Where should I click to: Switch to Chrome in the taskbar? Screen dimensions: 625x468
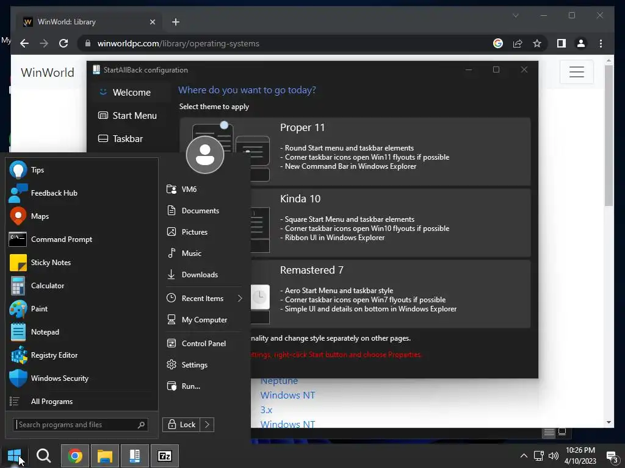click(x=75, y=456)
